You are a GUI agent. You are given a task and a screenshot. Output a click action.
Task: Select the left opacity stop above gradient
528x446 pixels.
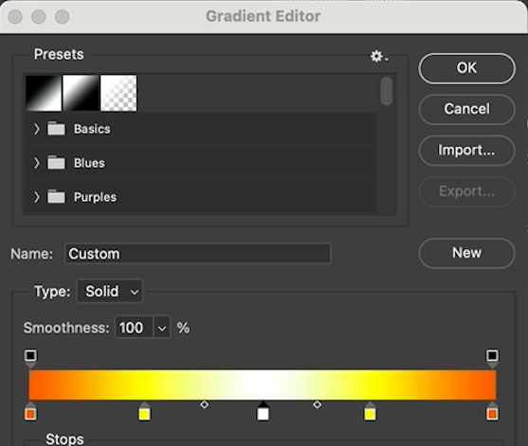pos(30,359)
